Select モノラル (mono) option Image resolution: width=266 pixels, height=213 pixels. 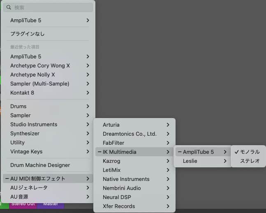(x=248, y=152)
